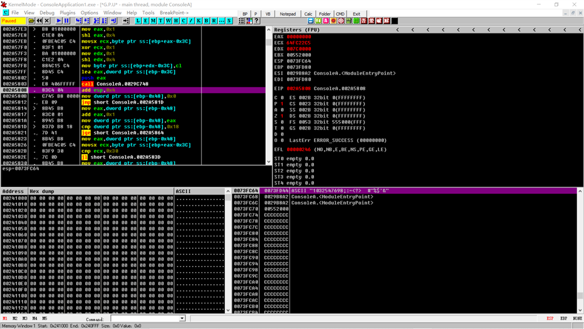Open the Log window with L button
The width and height of the screenshot is (584, 329).
[138, 21]
